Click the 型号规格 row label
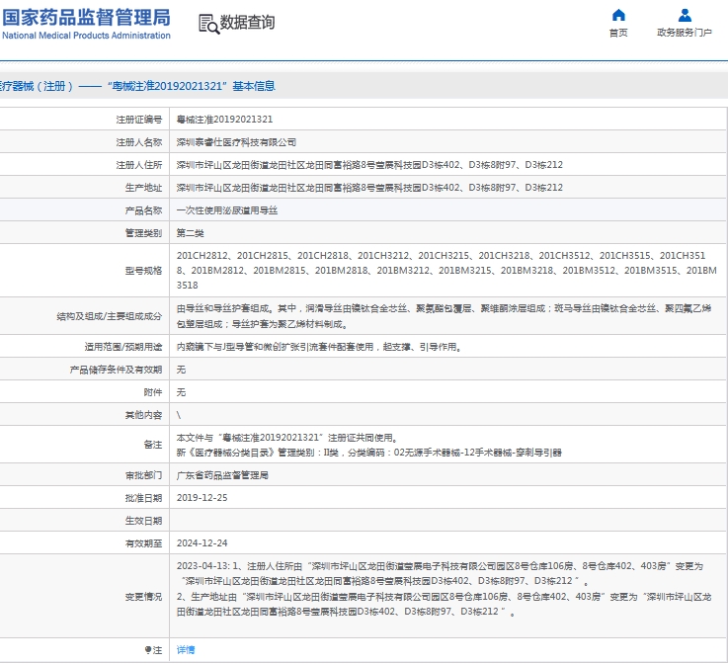This screenshot has width=728, height=664. point(143,271)
